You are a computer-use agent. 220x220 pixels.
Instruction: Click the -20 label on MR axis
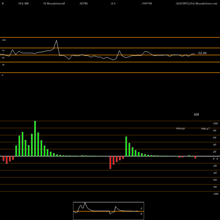pyautogui.click(x=215, y=166)
